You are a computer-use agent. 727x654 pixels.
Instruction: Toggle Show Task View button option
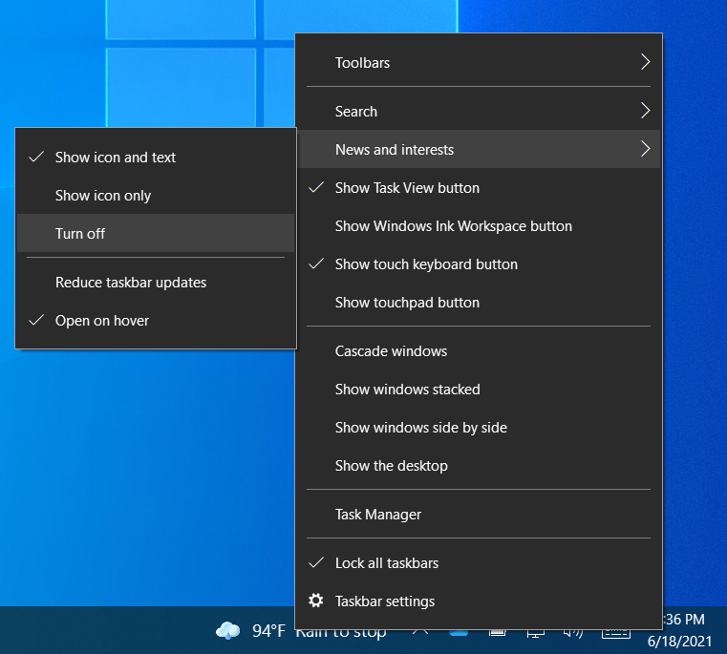click(x=407, y=188)
